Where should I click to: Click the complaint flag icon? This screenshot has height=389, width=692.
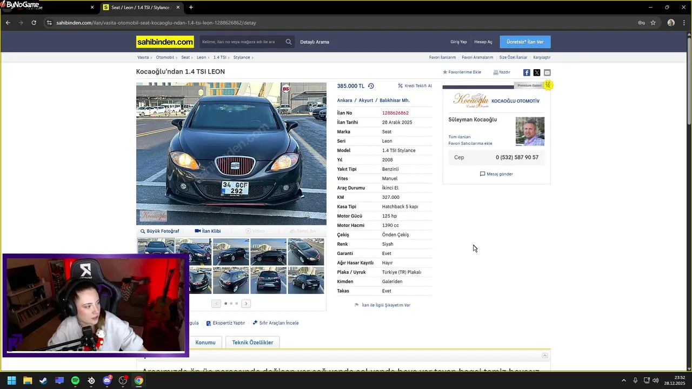pyautogui.click(x=357, y=305)
